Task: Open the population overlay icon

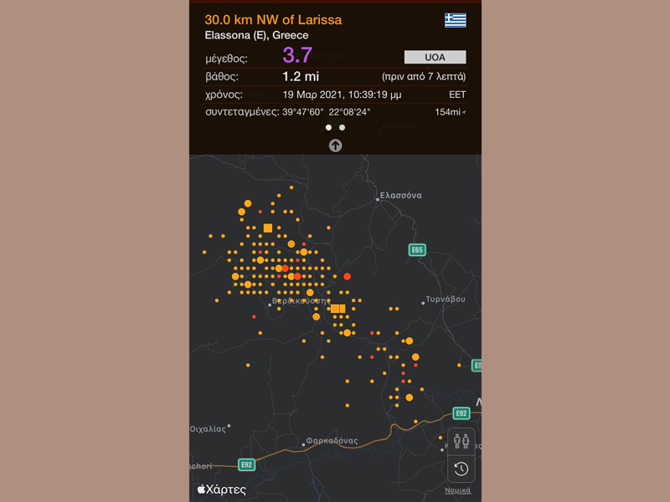Action: (461, 441)
